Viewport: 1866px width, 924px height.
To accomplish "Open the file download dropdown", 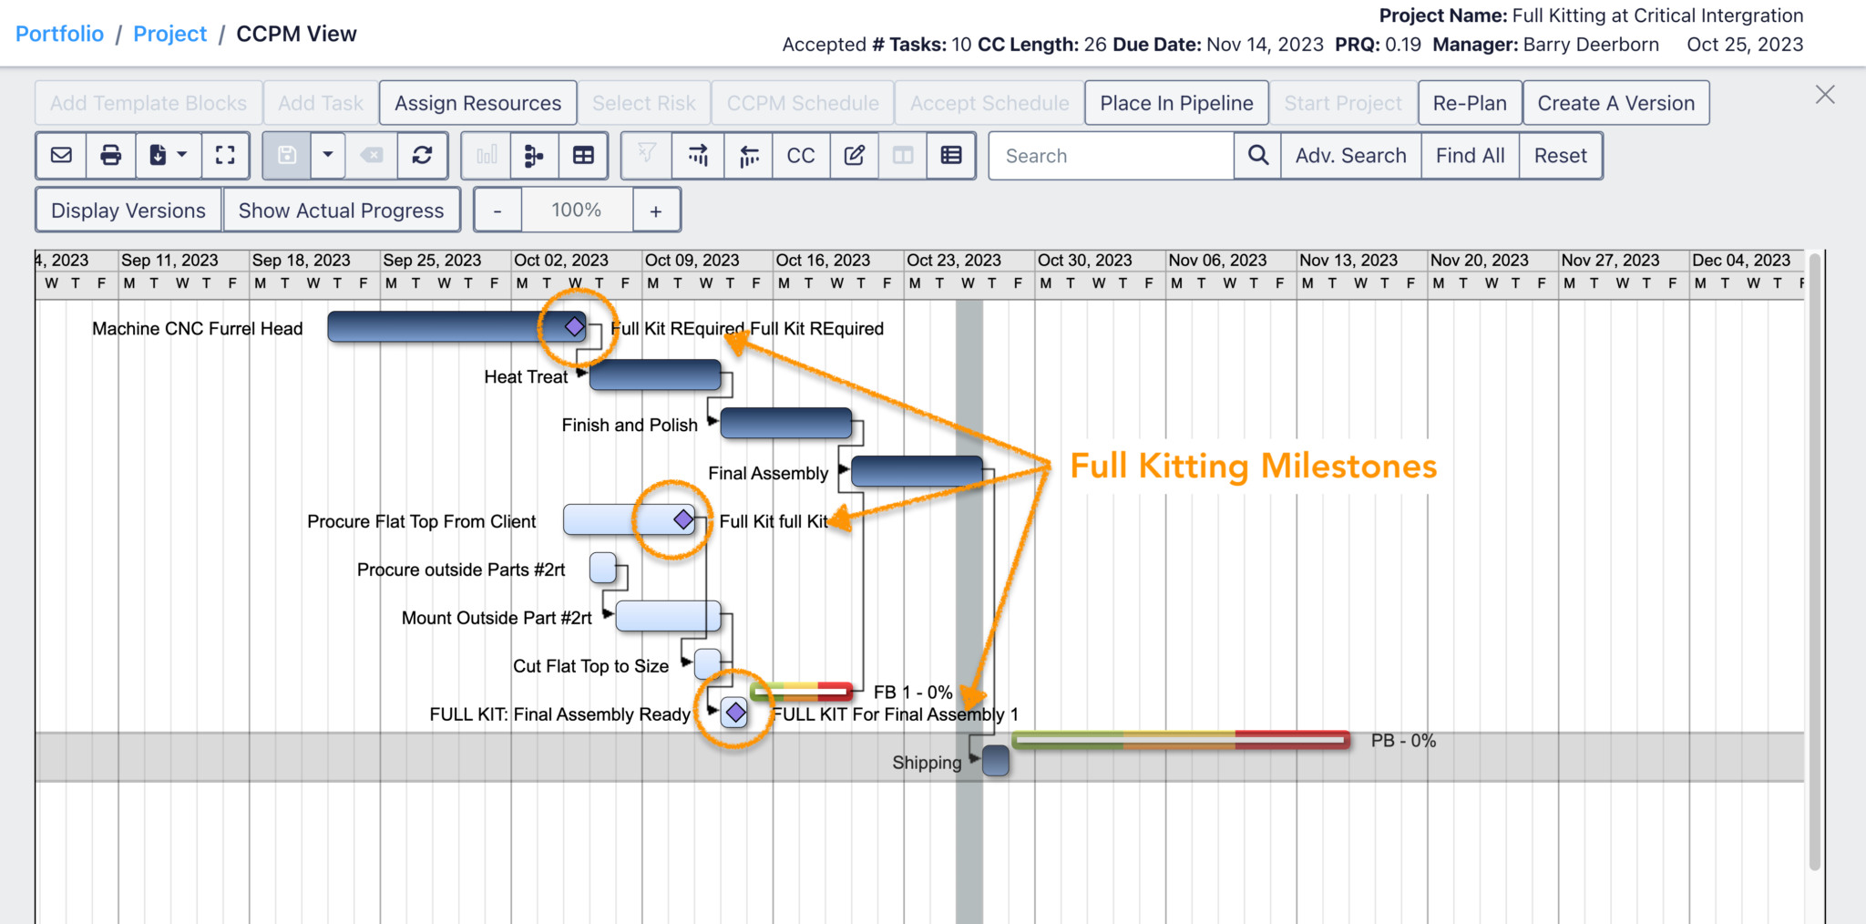I will pos(166,156).
